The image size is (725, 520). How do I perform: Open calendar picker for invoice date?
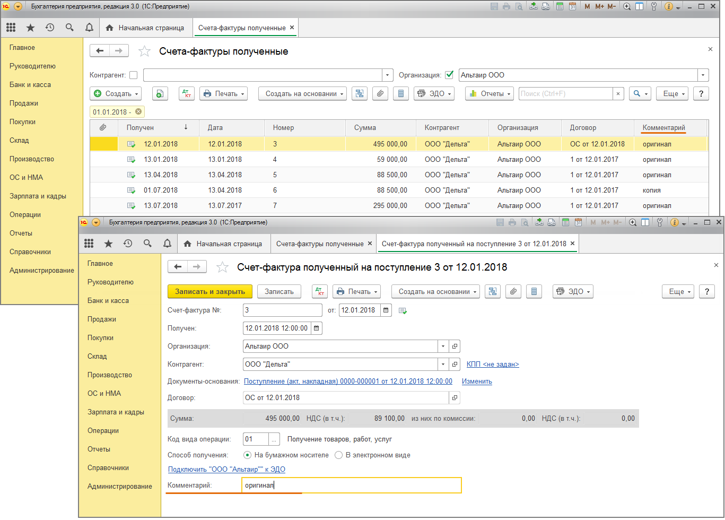(x=386, y=310)
